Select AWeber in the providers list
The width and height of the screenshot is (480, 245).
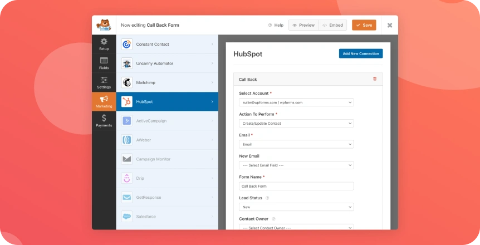coord(167,140)
